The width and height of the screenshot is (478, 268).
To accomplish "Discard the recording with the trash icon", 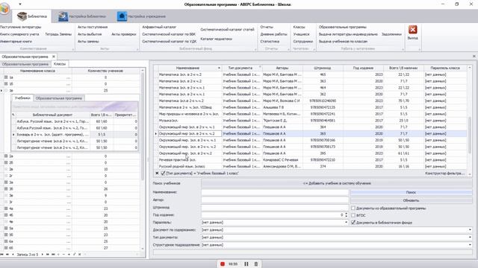I will point(256,264).
